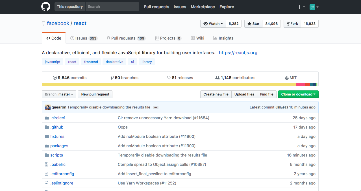The width and height of the screenshot is (361, 191).
Task: Open the Branch: master dropdown
Action: click(59, 94)
